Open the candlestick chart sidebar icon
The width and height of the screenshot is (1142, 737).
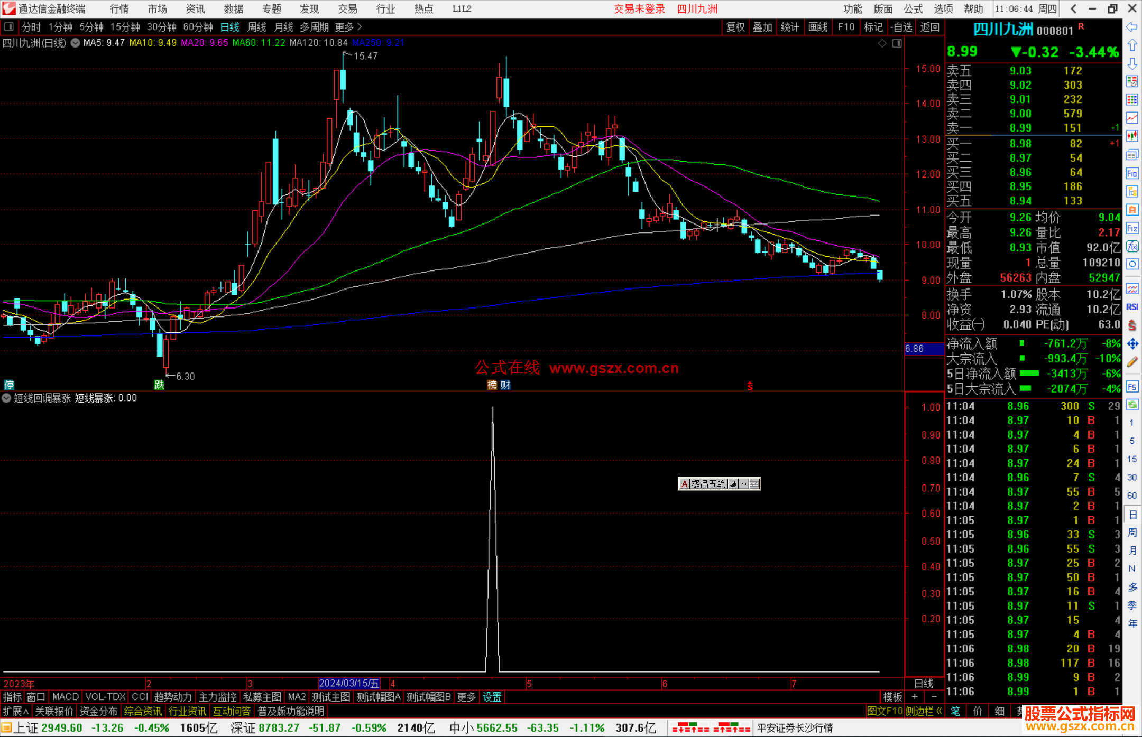point(1132,136)
